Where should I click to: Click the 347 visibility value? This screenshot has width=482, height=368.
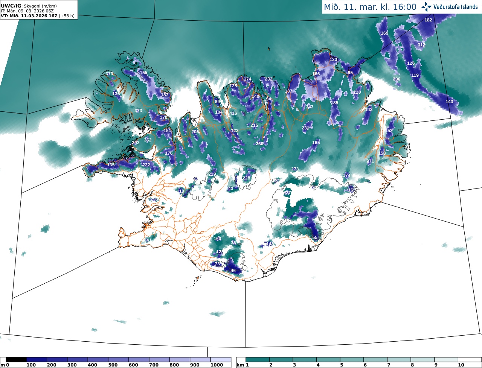(x=310, y=107)
